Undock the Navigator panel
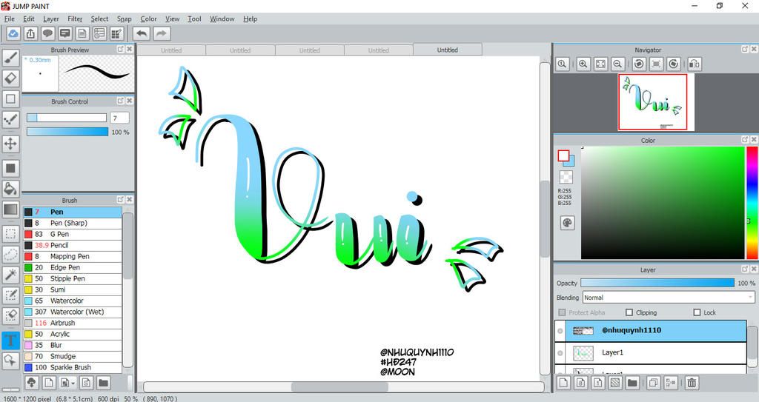 click(745, 50)
